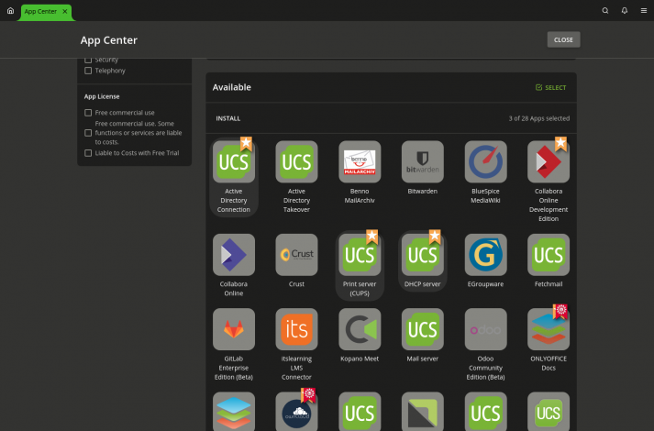Image resolution: width=654 pixels, height=431 pixels.
Task: Click the '3 of 28 Apps selected' text
Action: (x=538, y=118)
